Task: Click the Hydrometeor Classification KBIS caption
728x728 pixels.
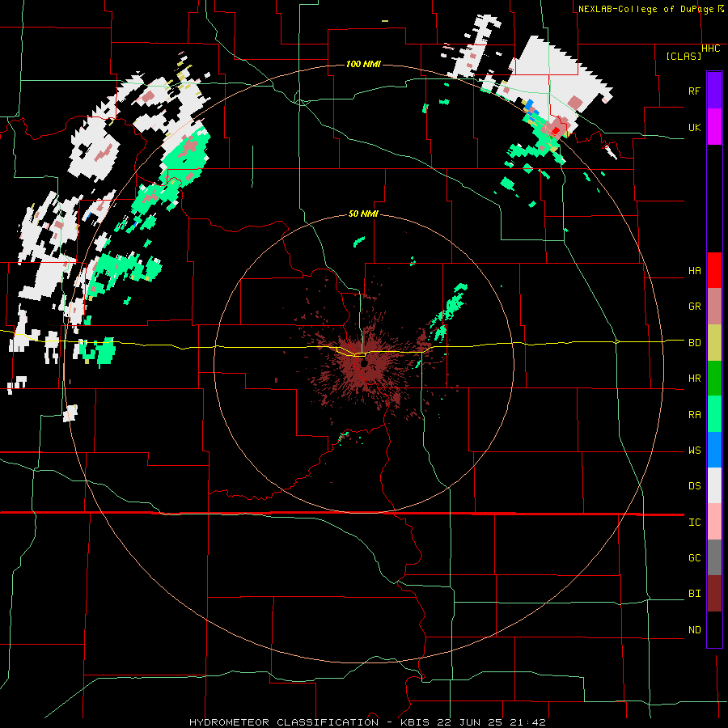Action: point(367,722)
